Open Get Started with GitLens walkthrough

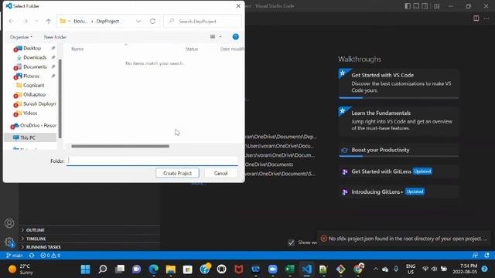tap(398, 171)
